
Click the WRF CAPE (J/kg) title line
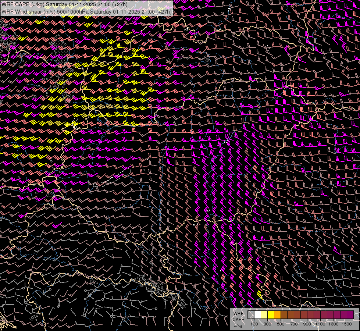pos(64,4)
